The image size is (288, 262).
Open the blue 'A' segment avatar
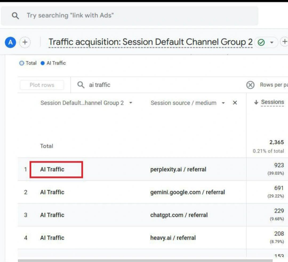tap(10, 42)
